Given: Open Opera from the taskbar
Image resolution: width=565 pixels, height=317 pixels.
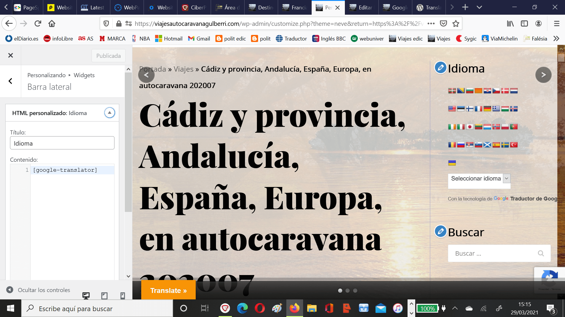Looking at the screenshot, I should click(x=260, y=308).
